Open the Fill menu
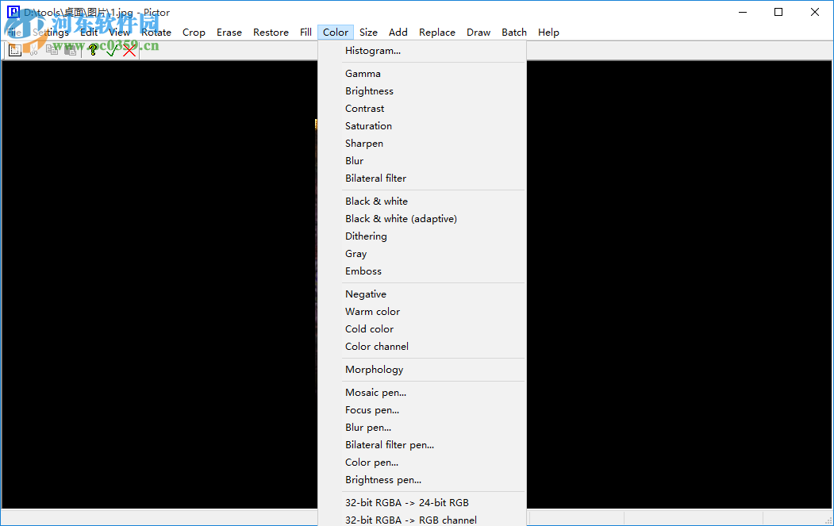This screenshot has height=526, width=834. [306, 33]
